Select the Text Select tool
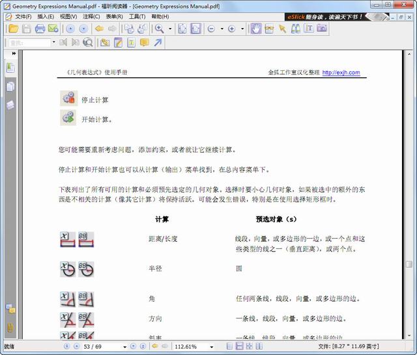The image size is (417, 355). 309,29
